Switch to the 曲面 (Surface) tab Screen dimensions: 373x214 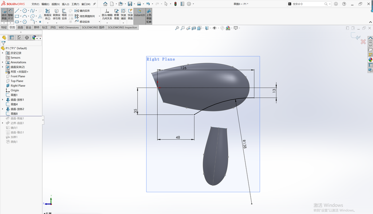(20, 27)
